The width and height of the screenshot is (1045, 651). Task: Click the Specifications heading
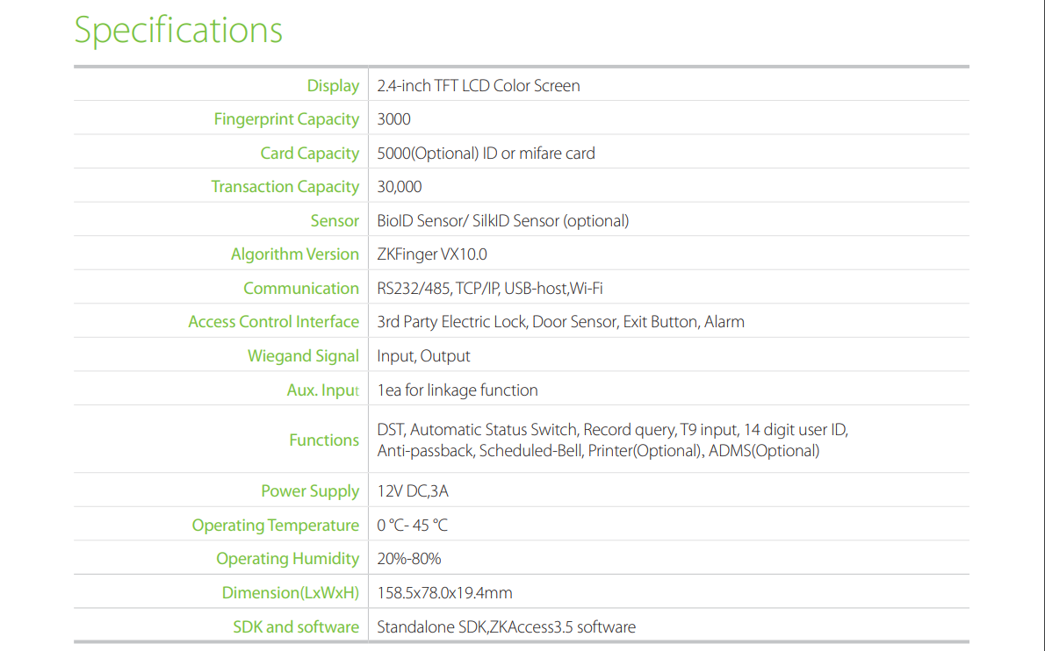point(178,30)
